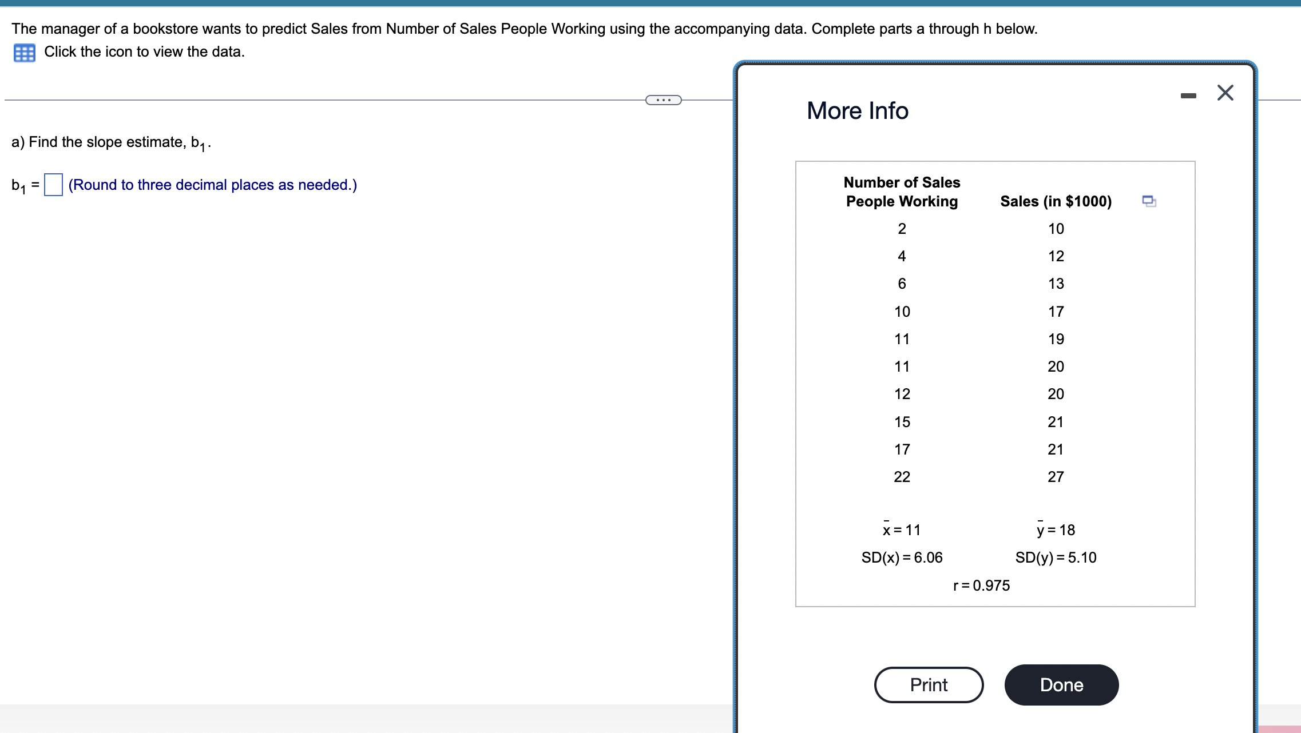Click the x-bar = 11 mean value
This screenshot has width=1301, height=733.
(902, 530)
